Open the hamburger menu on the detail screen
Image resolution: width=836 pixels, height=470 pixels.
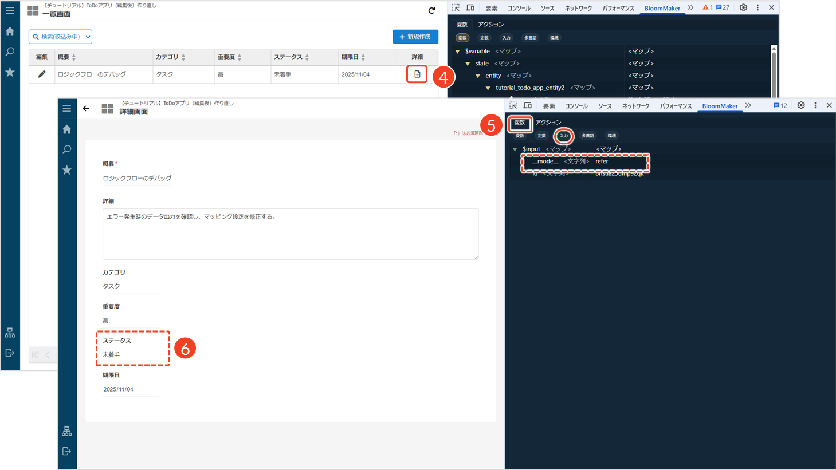tap(67, 108)
